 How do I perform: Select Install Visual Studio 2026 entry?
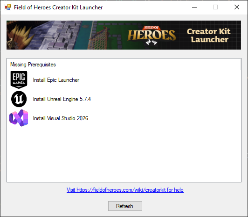[x=61, y=118]
